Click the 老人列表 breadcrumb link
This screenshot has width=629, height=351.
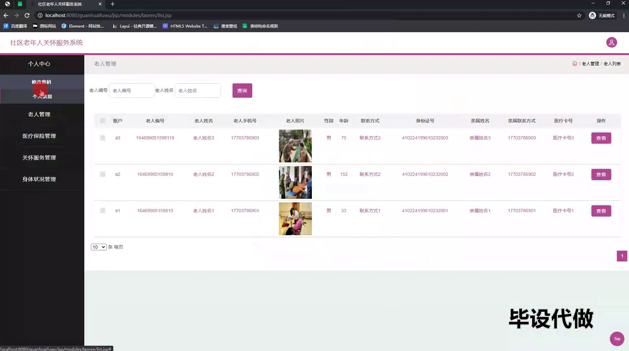[x=612, y=64]
